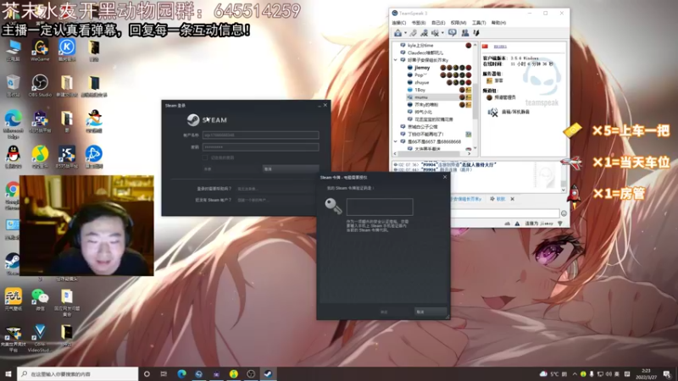The image size is (678, 381).
Task: Open second TeamSpeak menu 书签(B)
Action: click(x=419, y=23)
